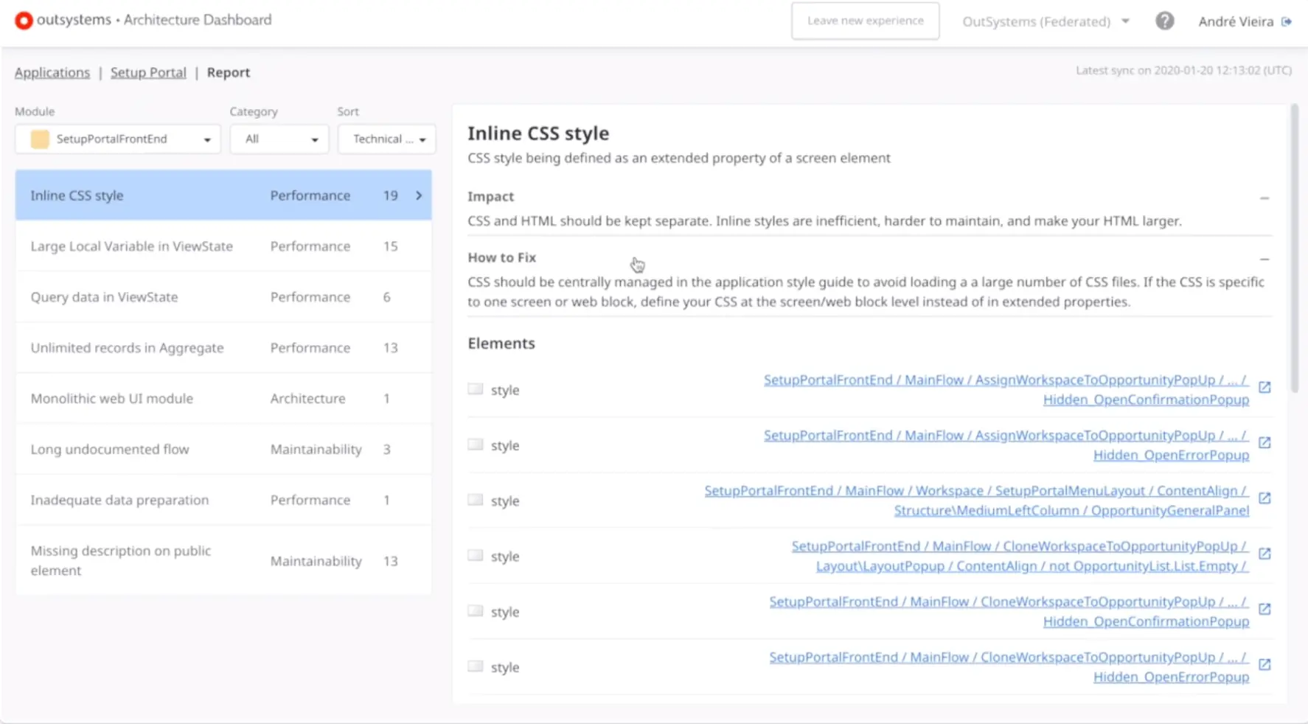Open the help question mark icon

pos(1164,21)
